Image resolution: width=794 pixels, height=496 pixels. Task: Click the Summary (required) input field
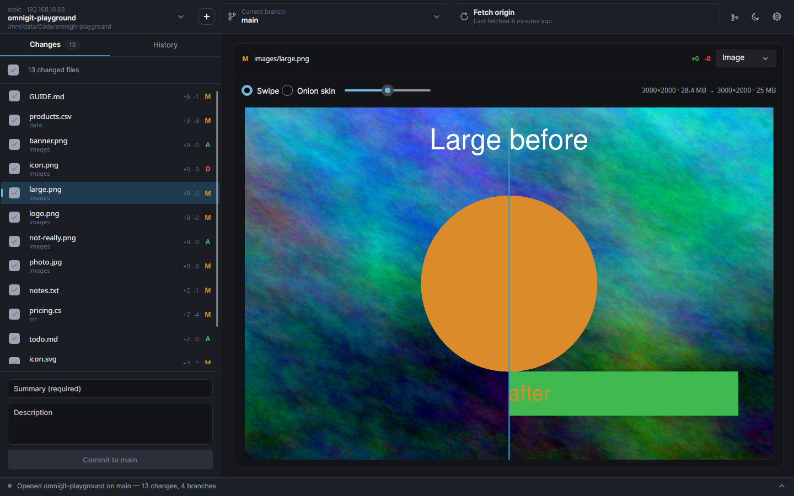pos(110,389)
